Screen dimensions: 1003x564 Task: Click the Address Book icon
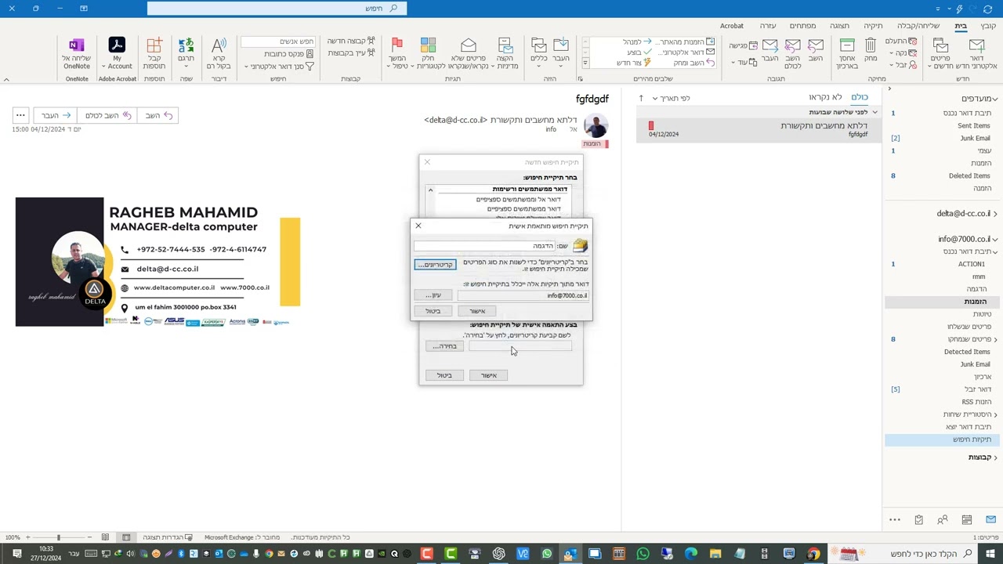coord(310,53)
